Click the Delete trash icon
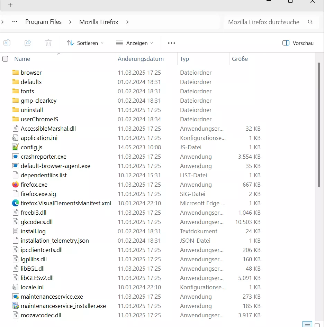The width and height of the screenshot is (324, 327). [x=48, y=43]
